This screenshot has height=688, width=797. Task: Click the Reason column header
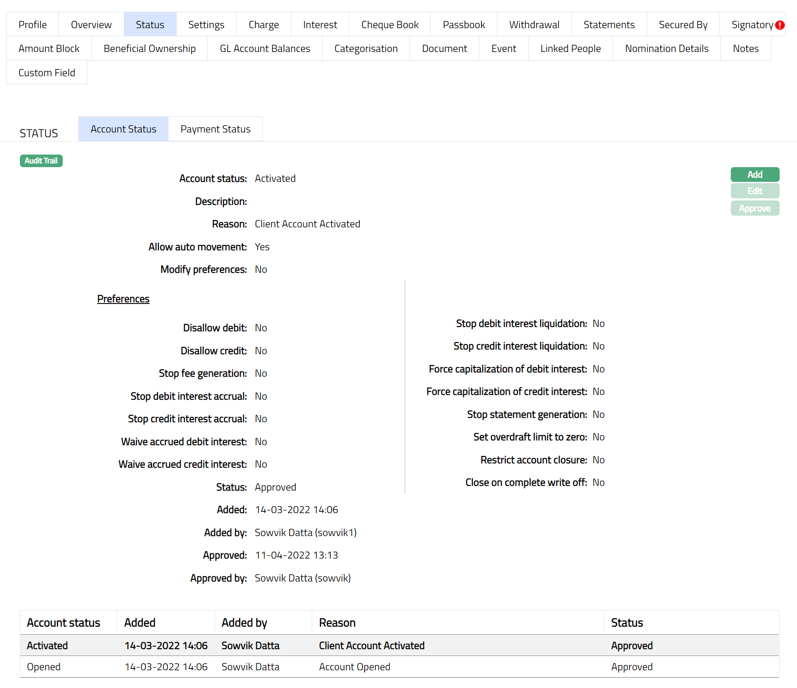(x=337, y=623)
